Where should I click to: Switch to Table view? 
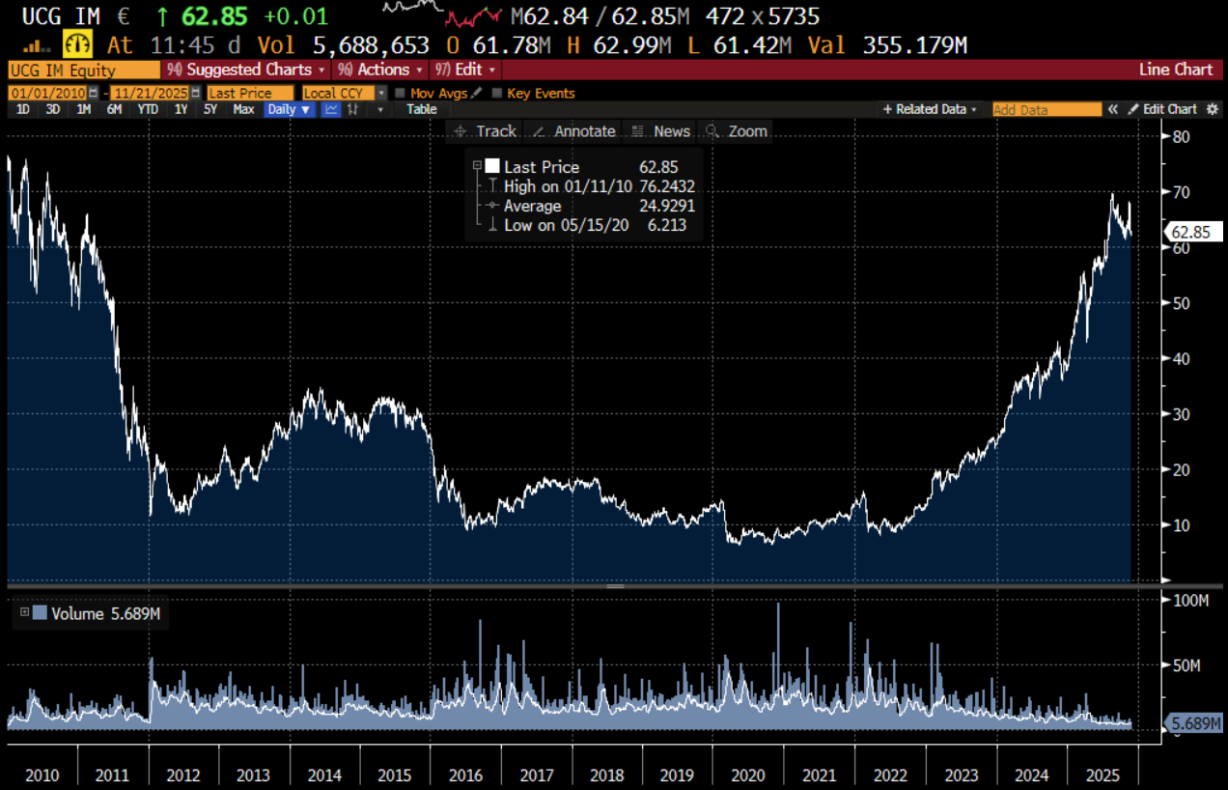(421, 109)
